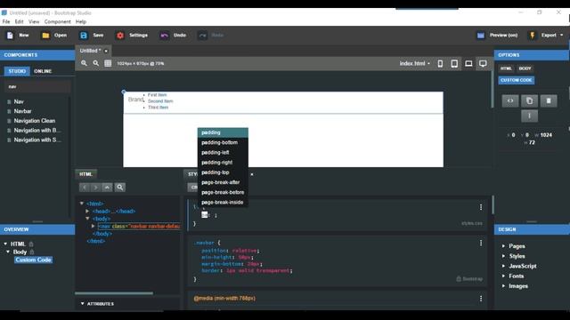Click the New file icon
Screen dimensions: 570x320
[10, 36]
